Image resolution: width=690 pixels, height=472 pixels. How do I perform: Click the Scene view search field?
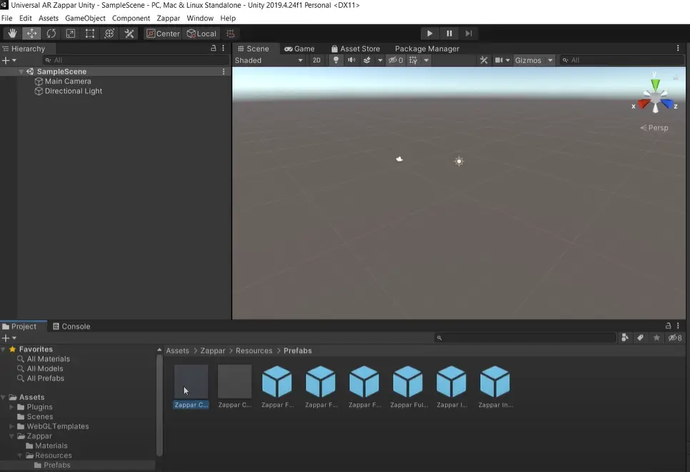click(622, 60)
